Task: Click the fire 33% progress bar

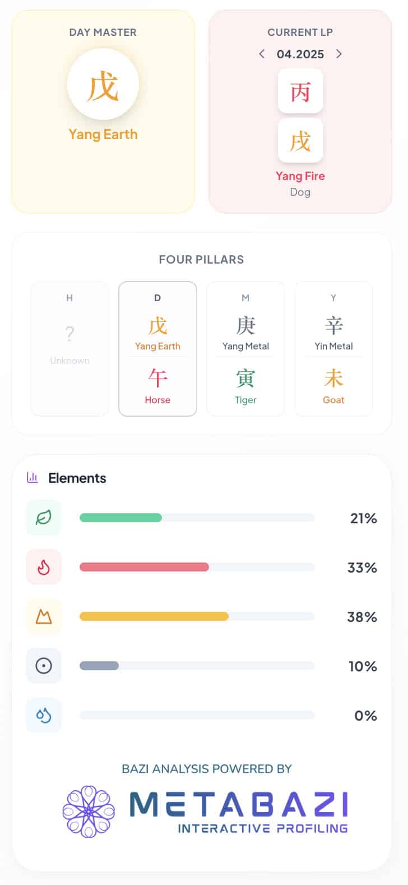Action: pyautogui.click(x=197, y=567)
